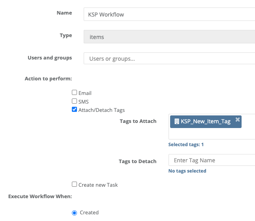This screenshot has width=255, height=221.
Task: Click the 'Selected tags: 1' text
Action: coord(186,145)
